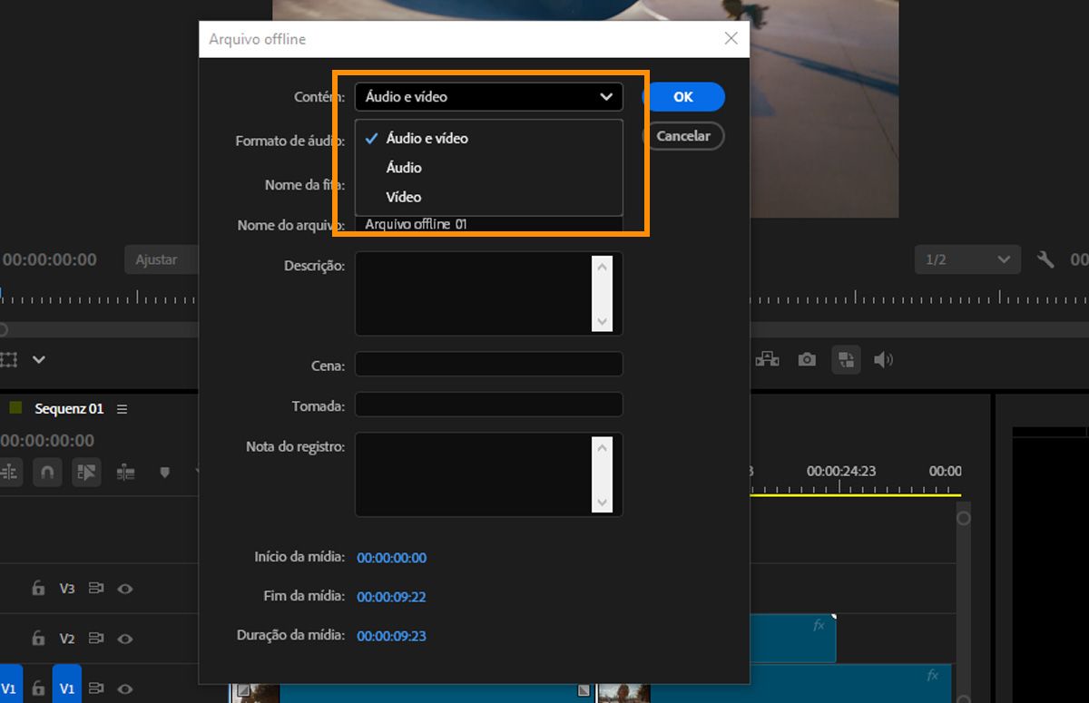
Task: Open the Sequenz 01 panel menu
Action: 122,409
